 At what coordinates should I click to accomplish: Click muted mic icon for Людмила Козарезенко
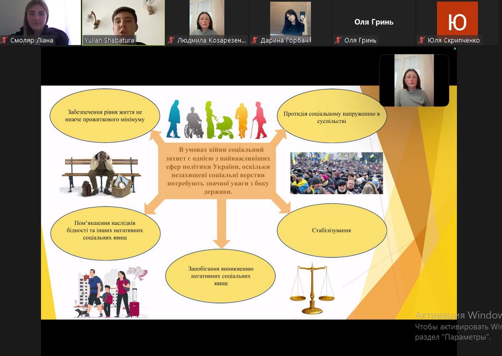171,40
